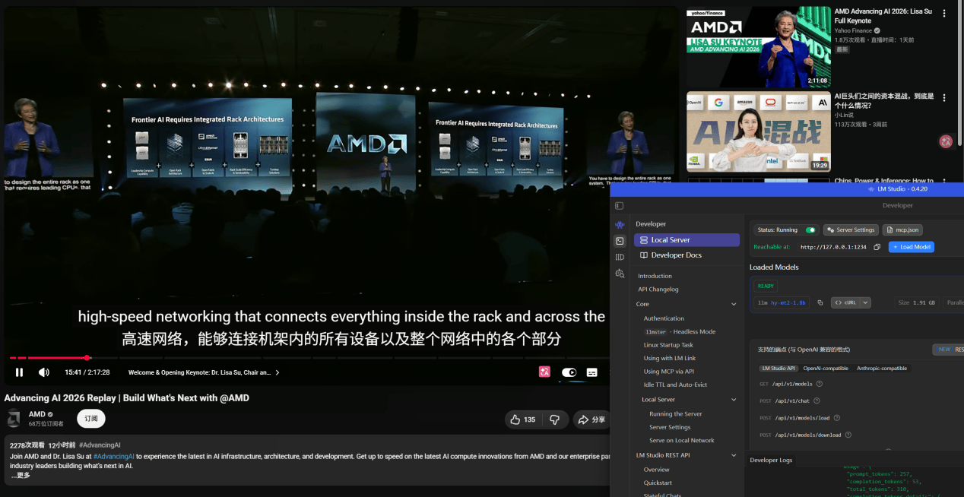Toggle the Status Running server switch
Image resolution: width=964 pixels, height=497 pixels.
tap(810, 230)
